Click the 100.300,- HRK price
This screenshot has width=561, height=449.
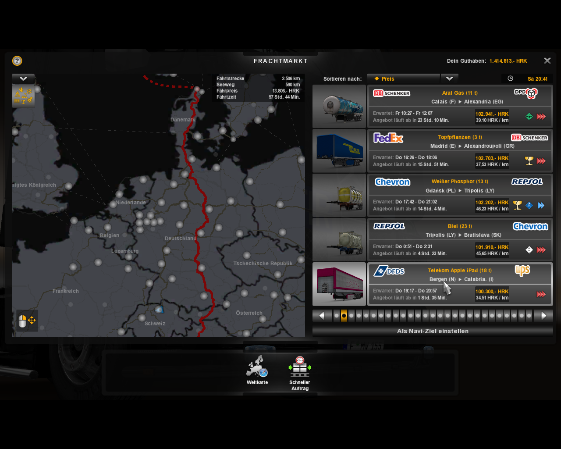pyautogui.click(x=492, y=292)
